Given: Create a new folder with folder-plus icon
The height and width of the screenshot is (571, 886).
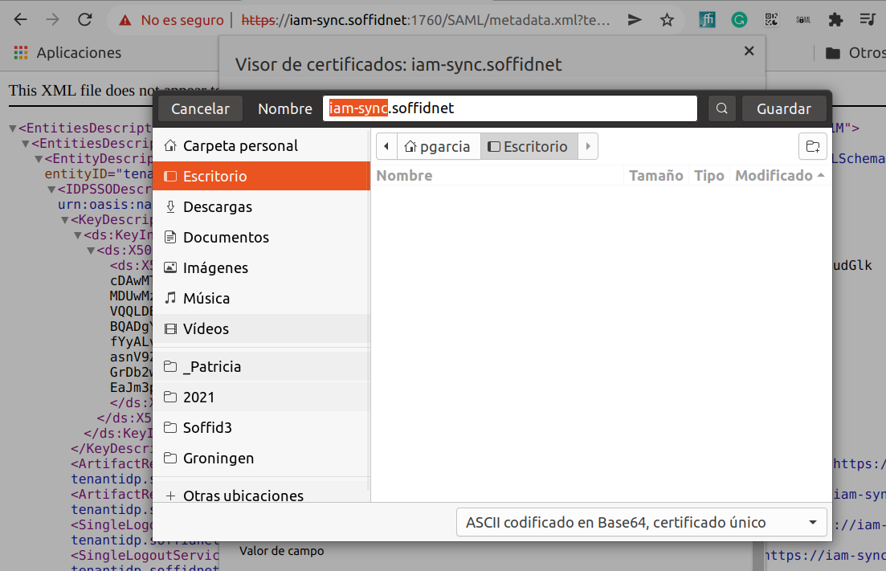Looking at the screenshot, I should coord(813,147).
